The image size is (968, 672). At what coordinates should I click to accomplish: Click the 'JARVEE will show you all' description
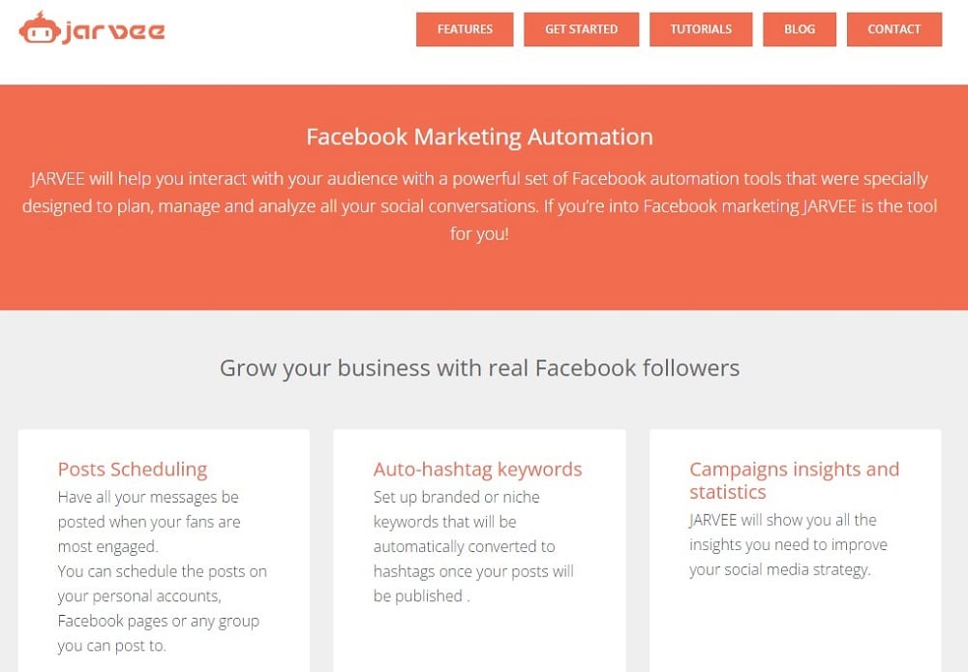788,545
